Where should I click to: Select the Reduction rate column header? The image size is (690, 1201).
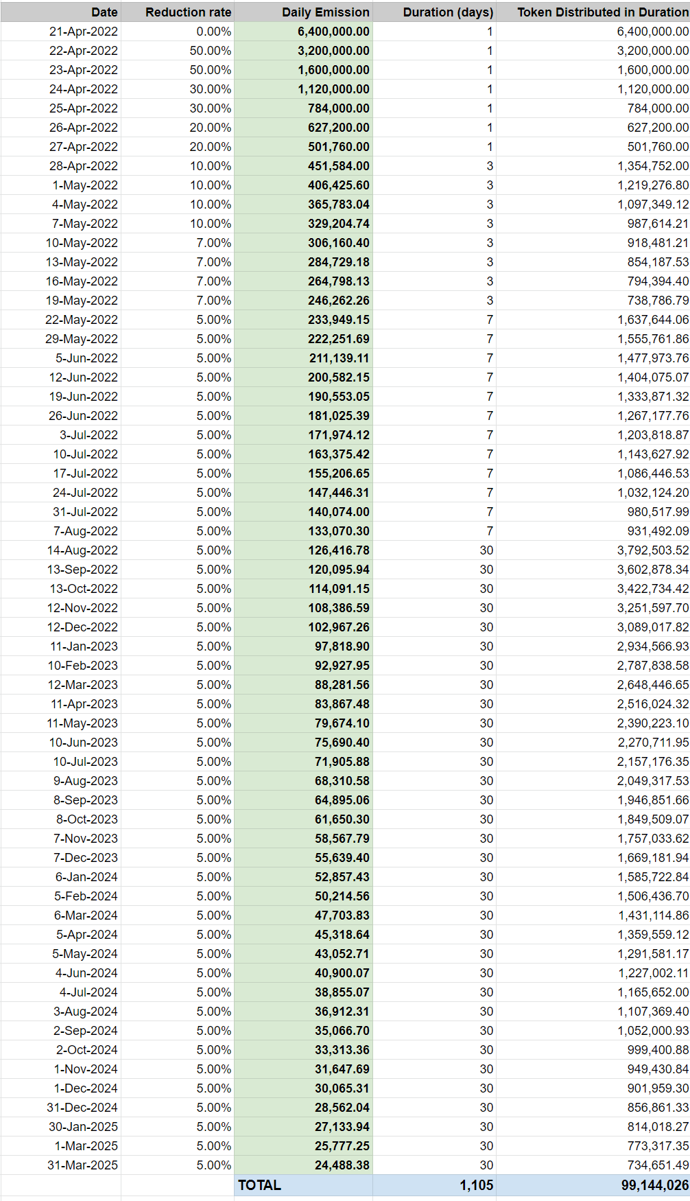tap(178, 12)
